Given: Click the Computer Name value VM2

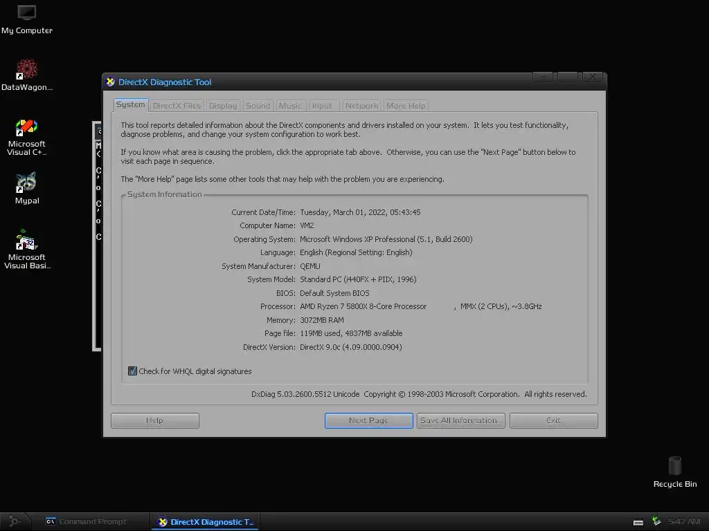Looking at the screenshot, I should pyautogui.click(x=307, y=225).
